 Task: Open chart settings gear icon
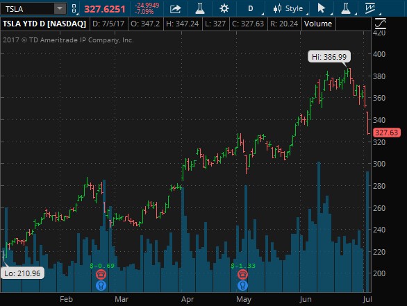click(x=224, y=9)
